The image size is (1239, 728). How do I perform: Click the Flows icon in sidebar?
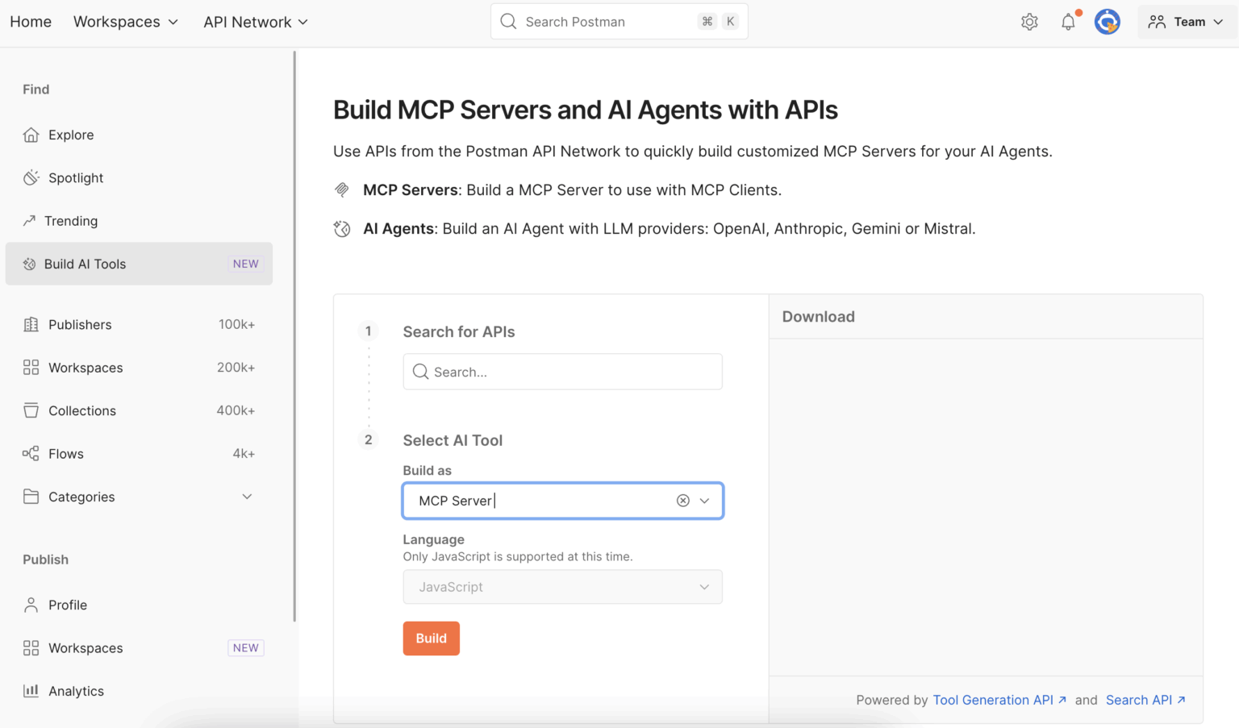point(31,453)
